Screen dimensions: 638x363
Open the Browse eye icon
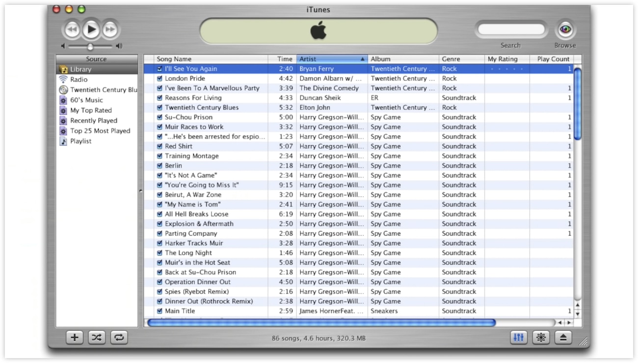[565, 29]
